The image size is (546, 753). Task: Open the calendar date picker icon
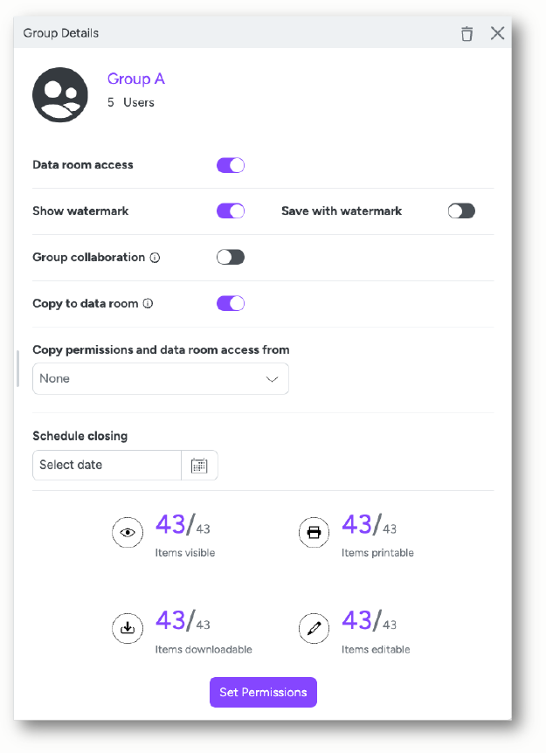(x=199, y=466)
